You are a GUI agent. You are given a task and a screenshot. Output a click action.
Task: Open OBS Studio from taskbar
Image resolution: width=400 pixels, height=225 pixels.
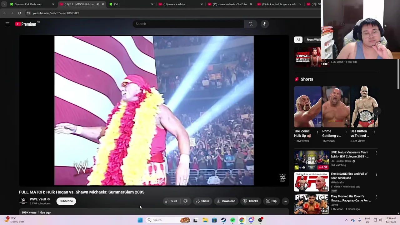260,220
